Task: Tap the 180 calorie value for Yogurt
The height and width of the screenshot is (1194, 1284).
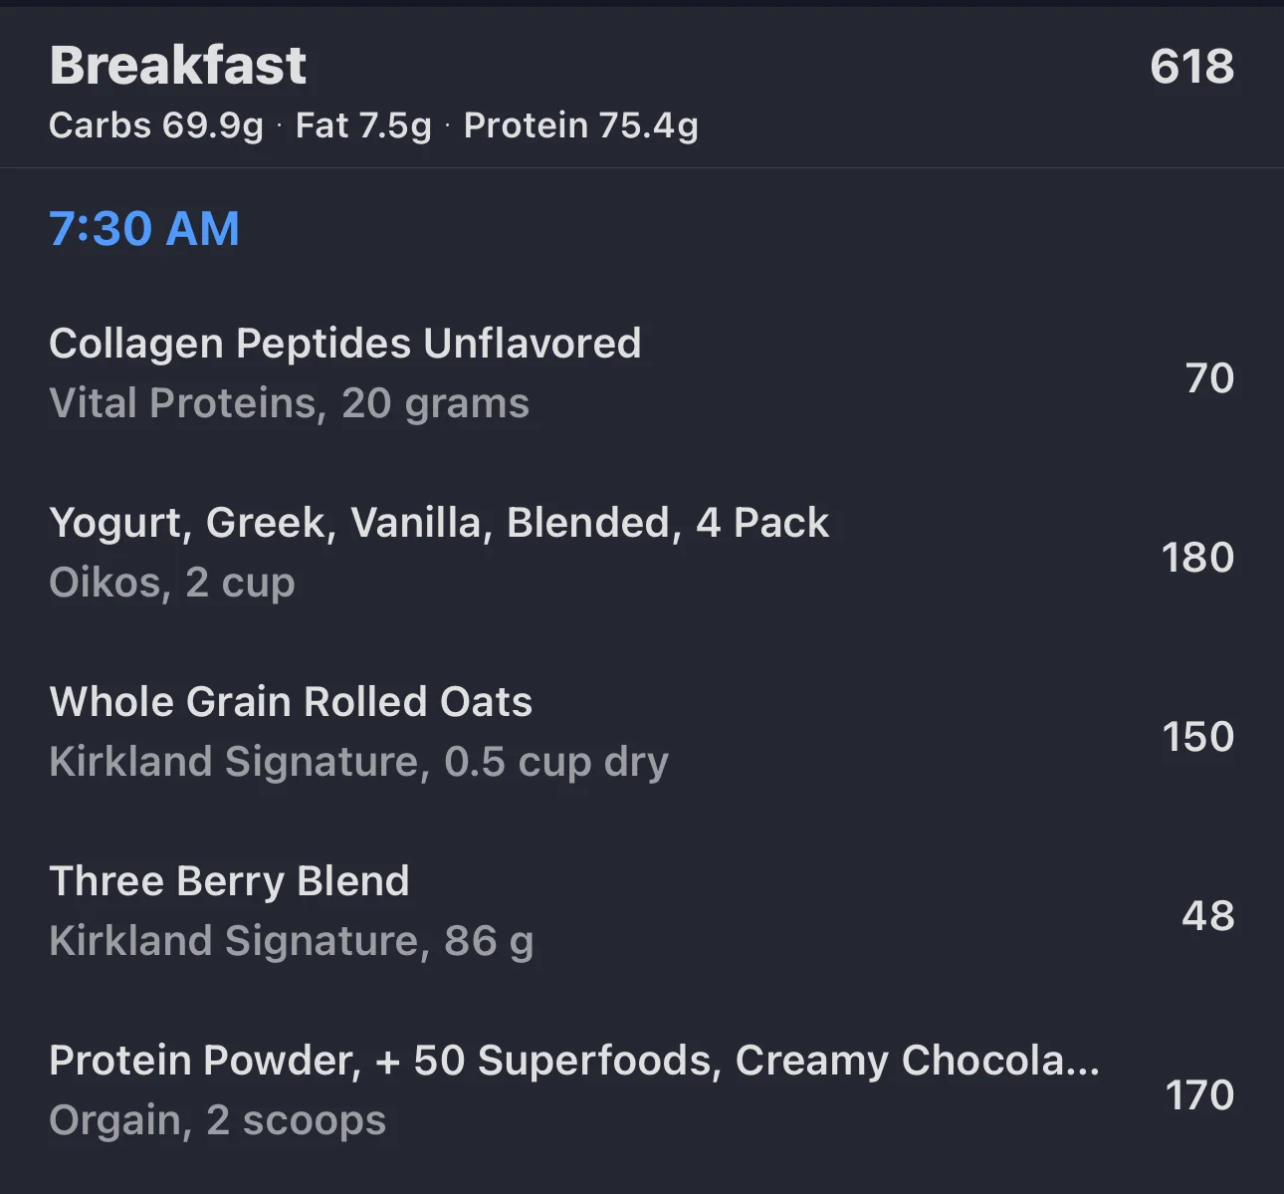Action: click(x=1197, y=558)
